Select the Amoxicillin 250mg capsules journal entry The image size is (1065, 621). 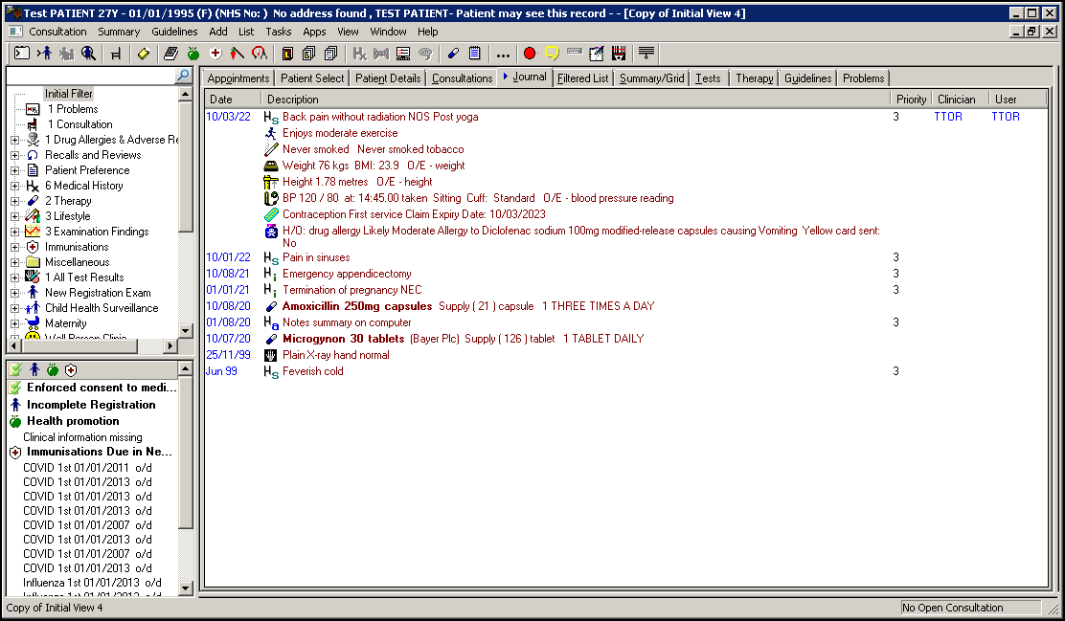[357, 306]
